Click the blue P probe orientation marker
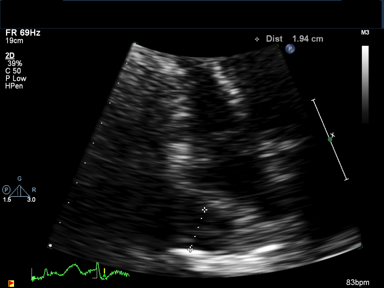Viewport: 384px width, 288px height. (x=290, y=49)
